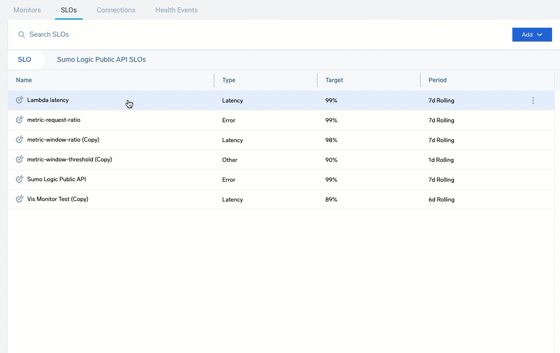Expand the Add dropdown
Screen dimensions: 560x353
pos(532,35)
